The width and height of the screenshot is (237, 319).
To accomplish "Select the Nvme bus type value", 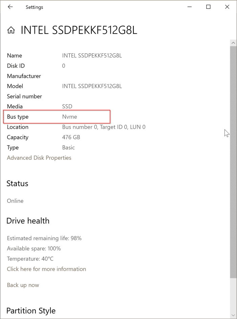I will point(69,117).
